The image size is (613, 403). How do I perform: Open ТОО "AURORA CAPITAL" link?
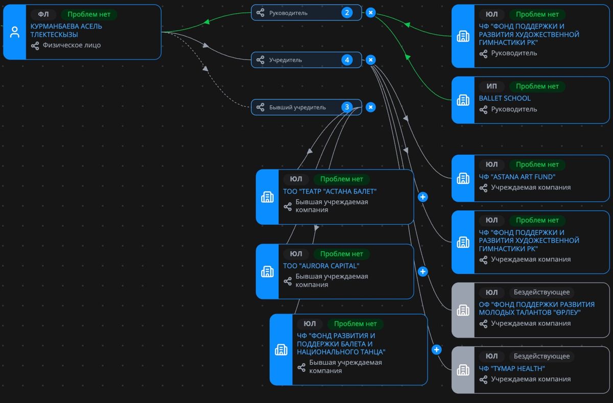[321, 266]
